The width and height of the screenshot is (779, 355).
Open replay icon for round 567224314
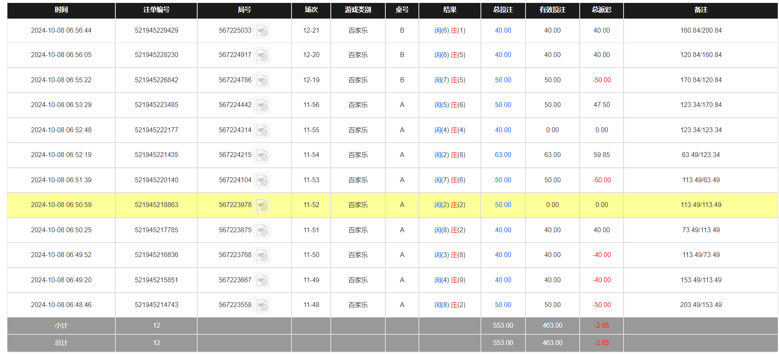(x=262, y=131)
